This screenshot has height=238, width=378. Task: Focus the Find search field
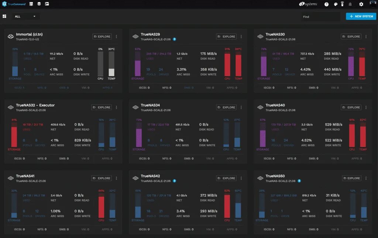[x=320, y=17]
